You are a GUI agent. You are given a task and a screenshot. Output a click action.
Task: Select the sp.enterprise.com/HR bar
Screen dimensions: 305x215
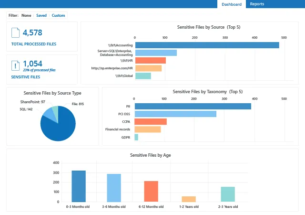click(x=148, y=68)
